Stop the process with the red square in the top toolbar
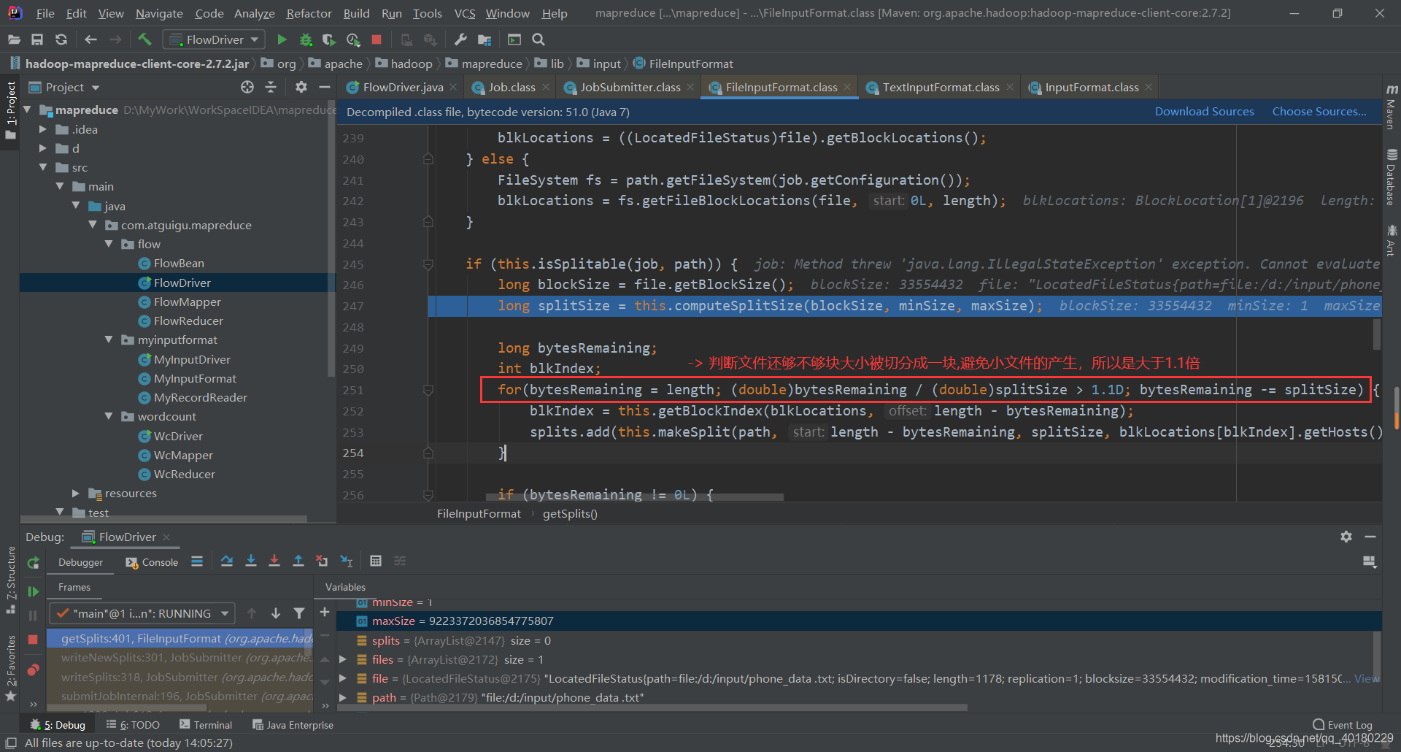This screenshot has height=752, width=1401. tap(377, 39)
